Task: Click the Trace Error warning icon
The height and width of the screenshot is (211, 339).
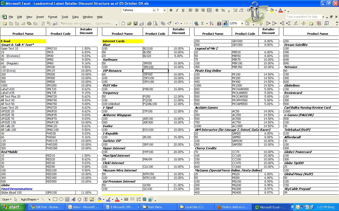Action: [304, 23]
